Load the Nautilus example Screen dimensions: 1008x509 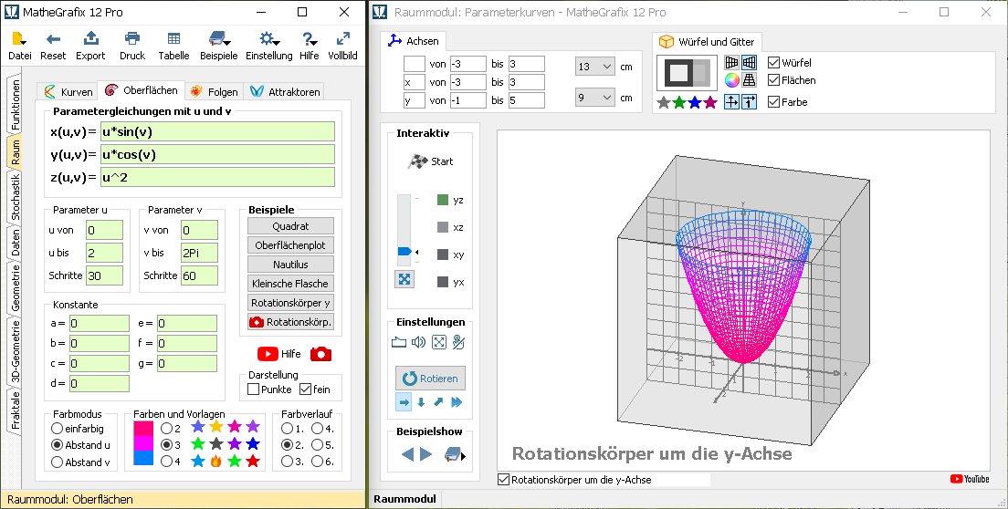290,265
